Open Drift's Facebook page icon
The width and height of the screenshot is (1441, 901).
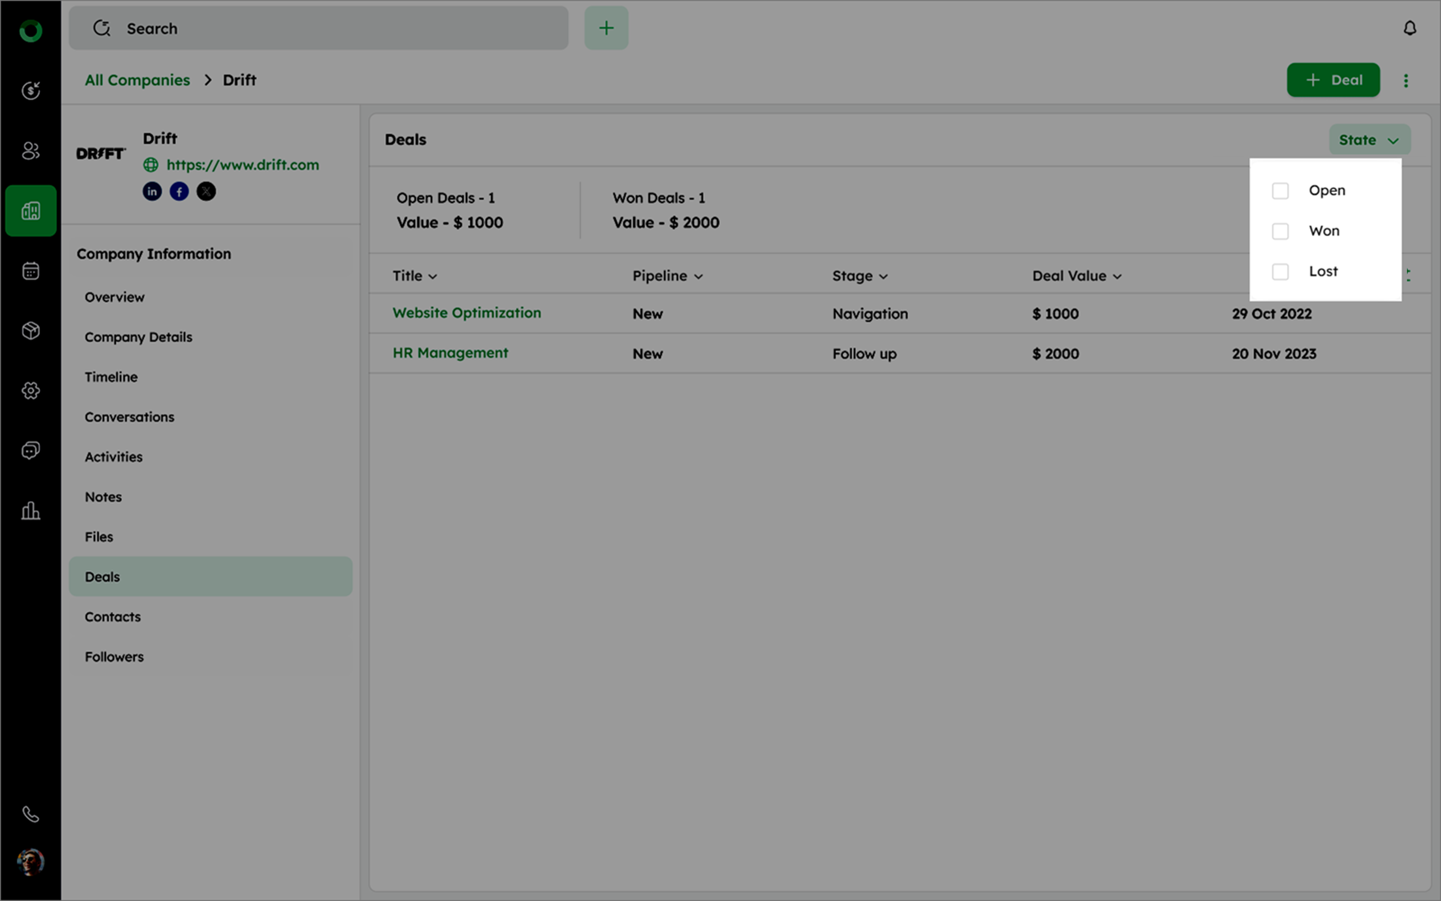tap(179, 191)
